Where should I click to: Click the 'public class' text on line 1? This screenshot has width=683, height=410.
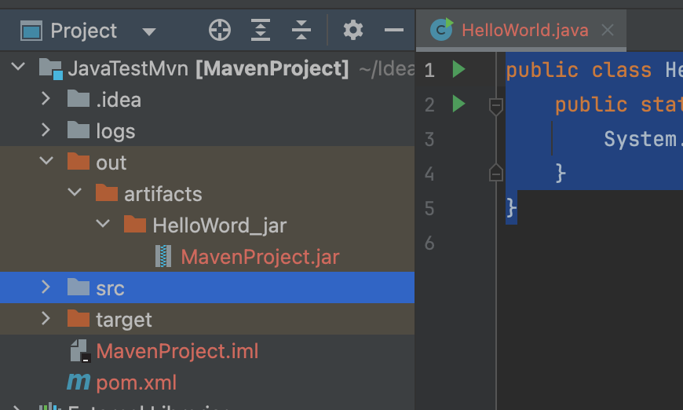579,70
